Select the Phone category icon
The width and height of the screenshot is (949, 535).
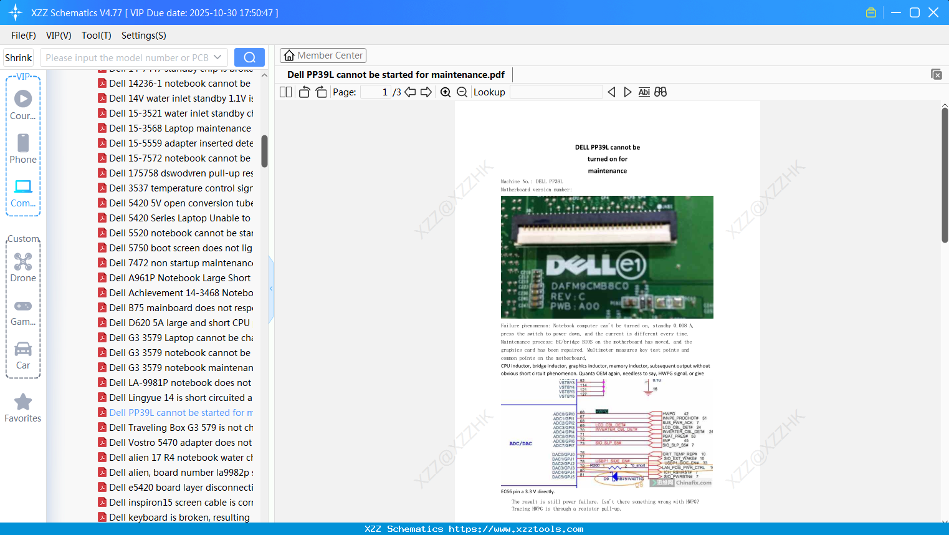click(x=23, y=149)
